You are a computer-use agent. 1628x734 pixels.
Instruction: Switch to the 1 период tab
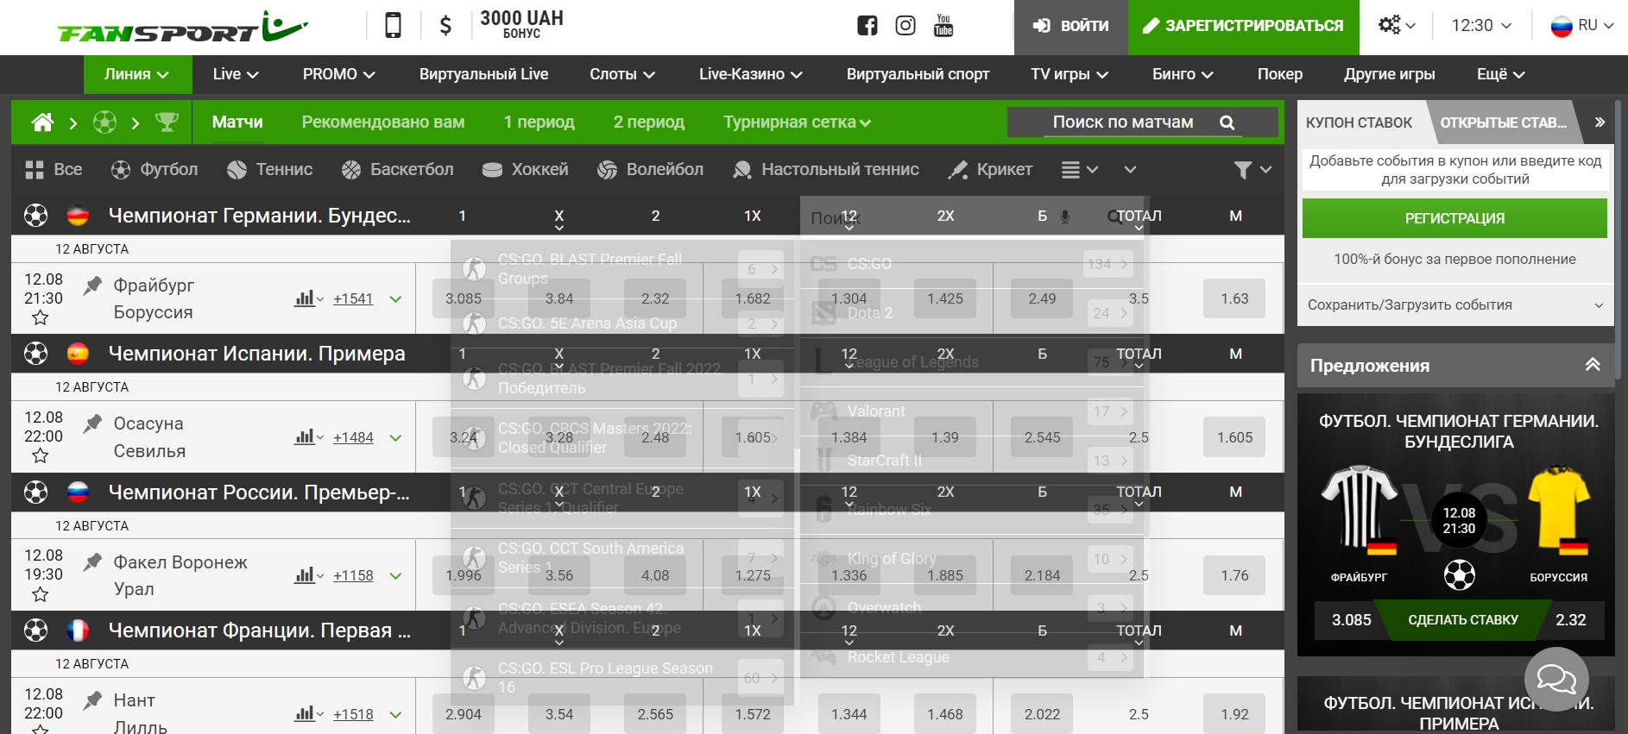(539, 122)
